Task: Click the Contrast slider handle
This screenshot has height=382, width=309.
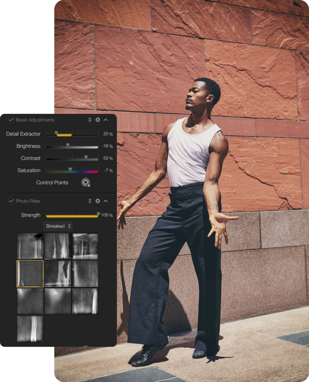Action: [86, 157]
